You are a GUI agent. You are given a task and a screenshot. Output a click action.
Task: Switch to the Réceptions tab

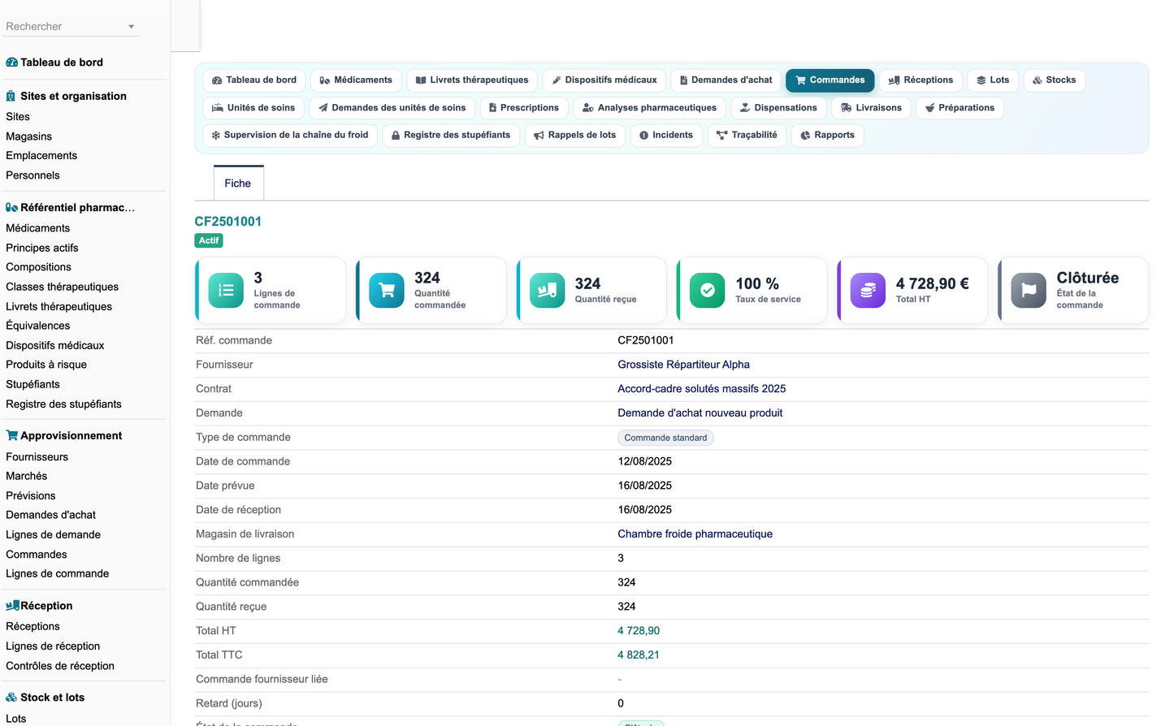921,80
